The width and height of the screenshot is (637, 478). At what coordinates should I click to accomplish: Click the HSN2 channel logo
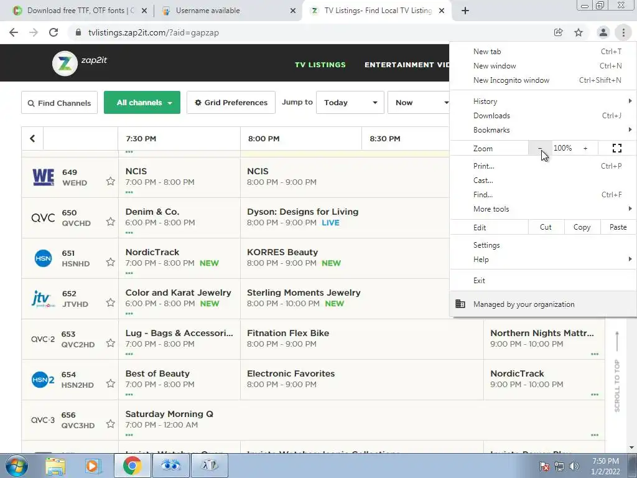pos(43,380)
